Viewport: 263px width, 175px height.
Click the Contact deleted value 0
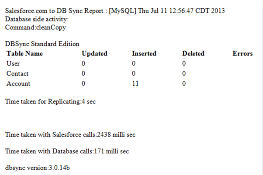click(x=184, y=74)
